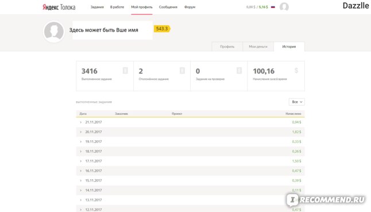Click the dollar icon in 100,16 card
This screenshot has width=371, height=212.
(x=296, y=71)
